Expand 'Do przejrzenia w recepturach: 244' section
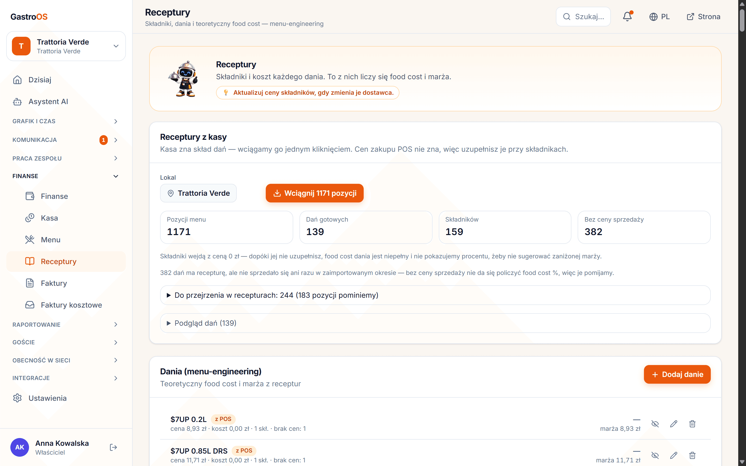 click(435, 295)
